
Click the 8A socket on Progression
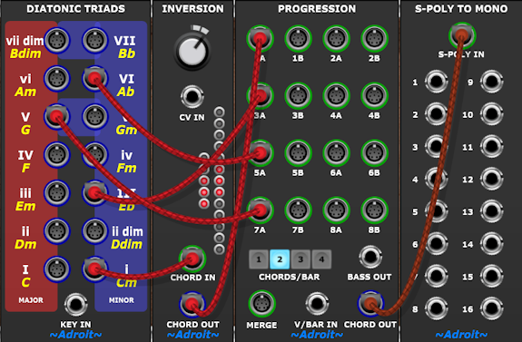336,210
